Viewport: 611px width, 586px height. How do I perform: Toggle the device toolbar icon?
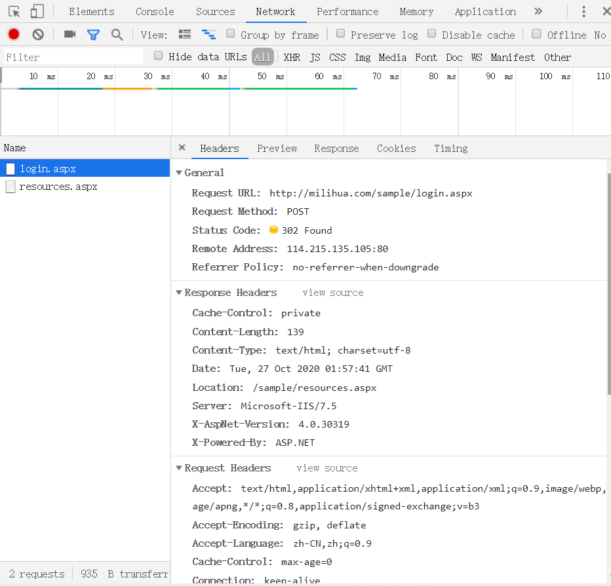pos(37,11)
